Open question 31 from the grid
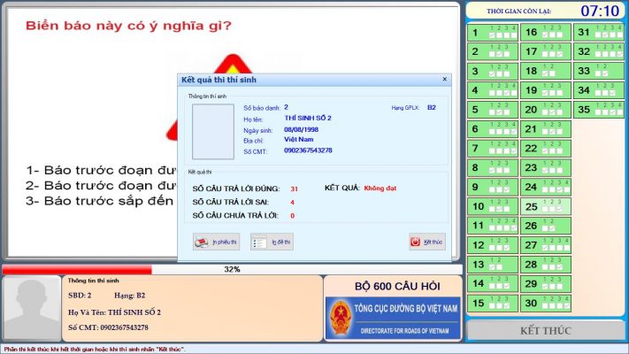 [596, 33]
